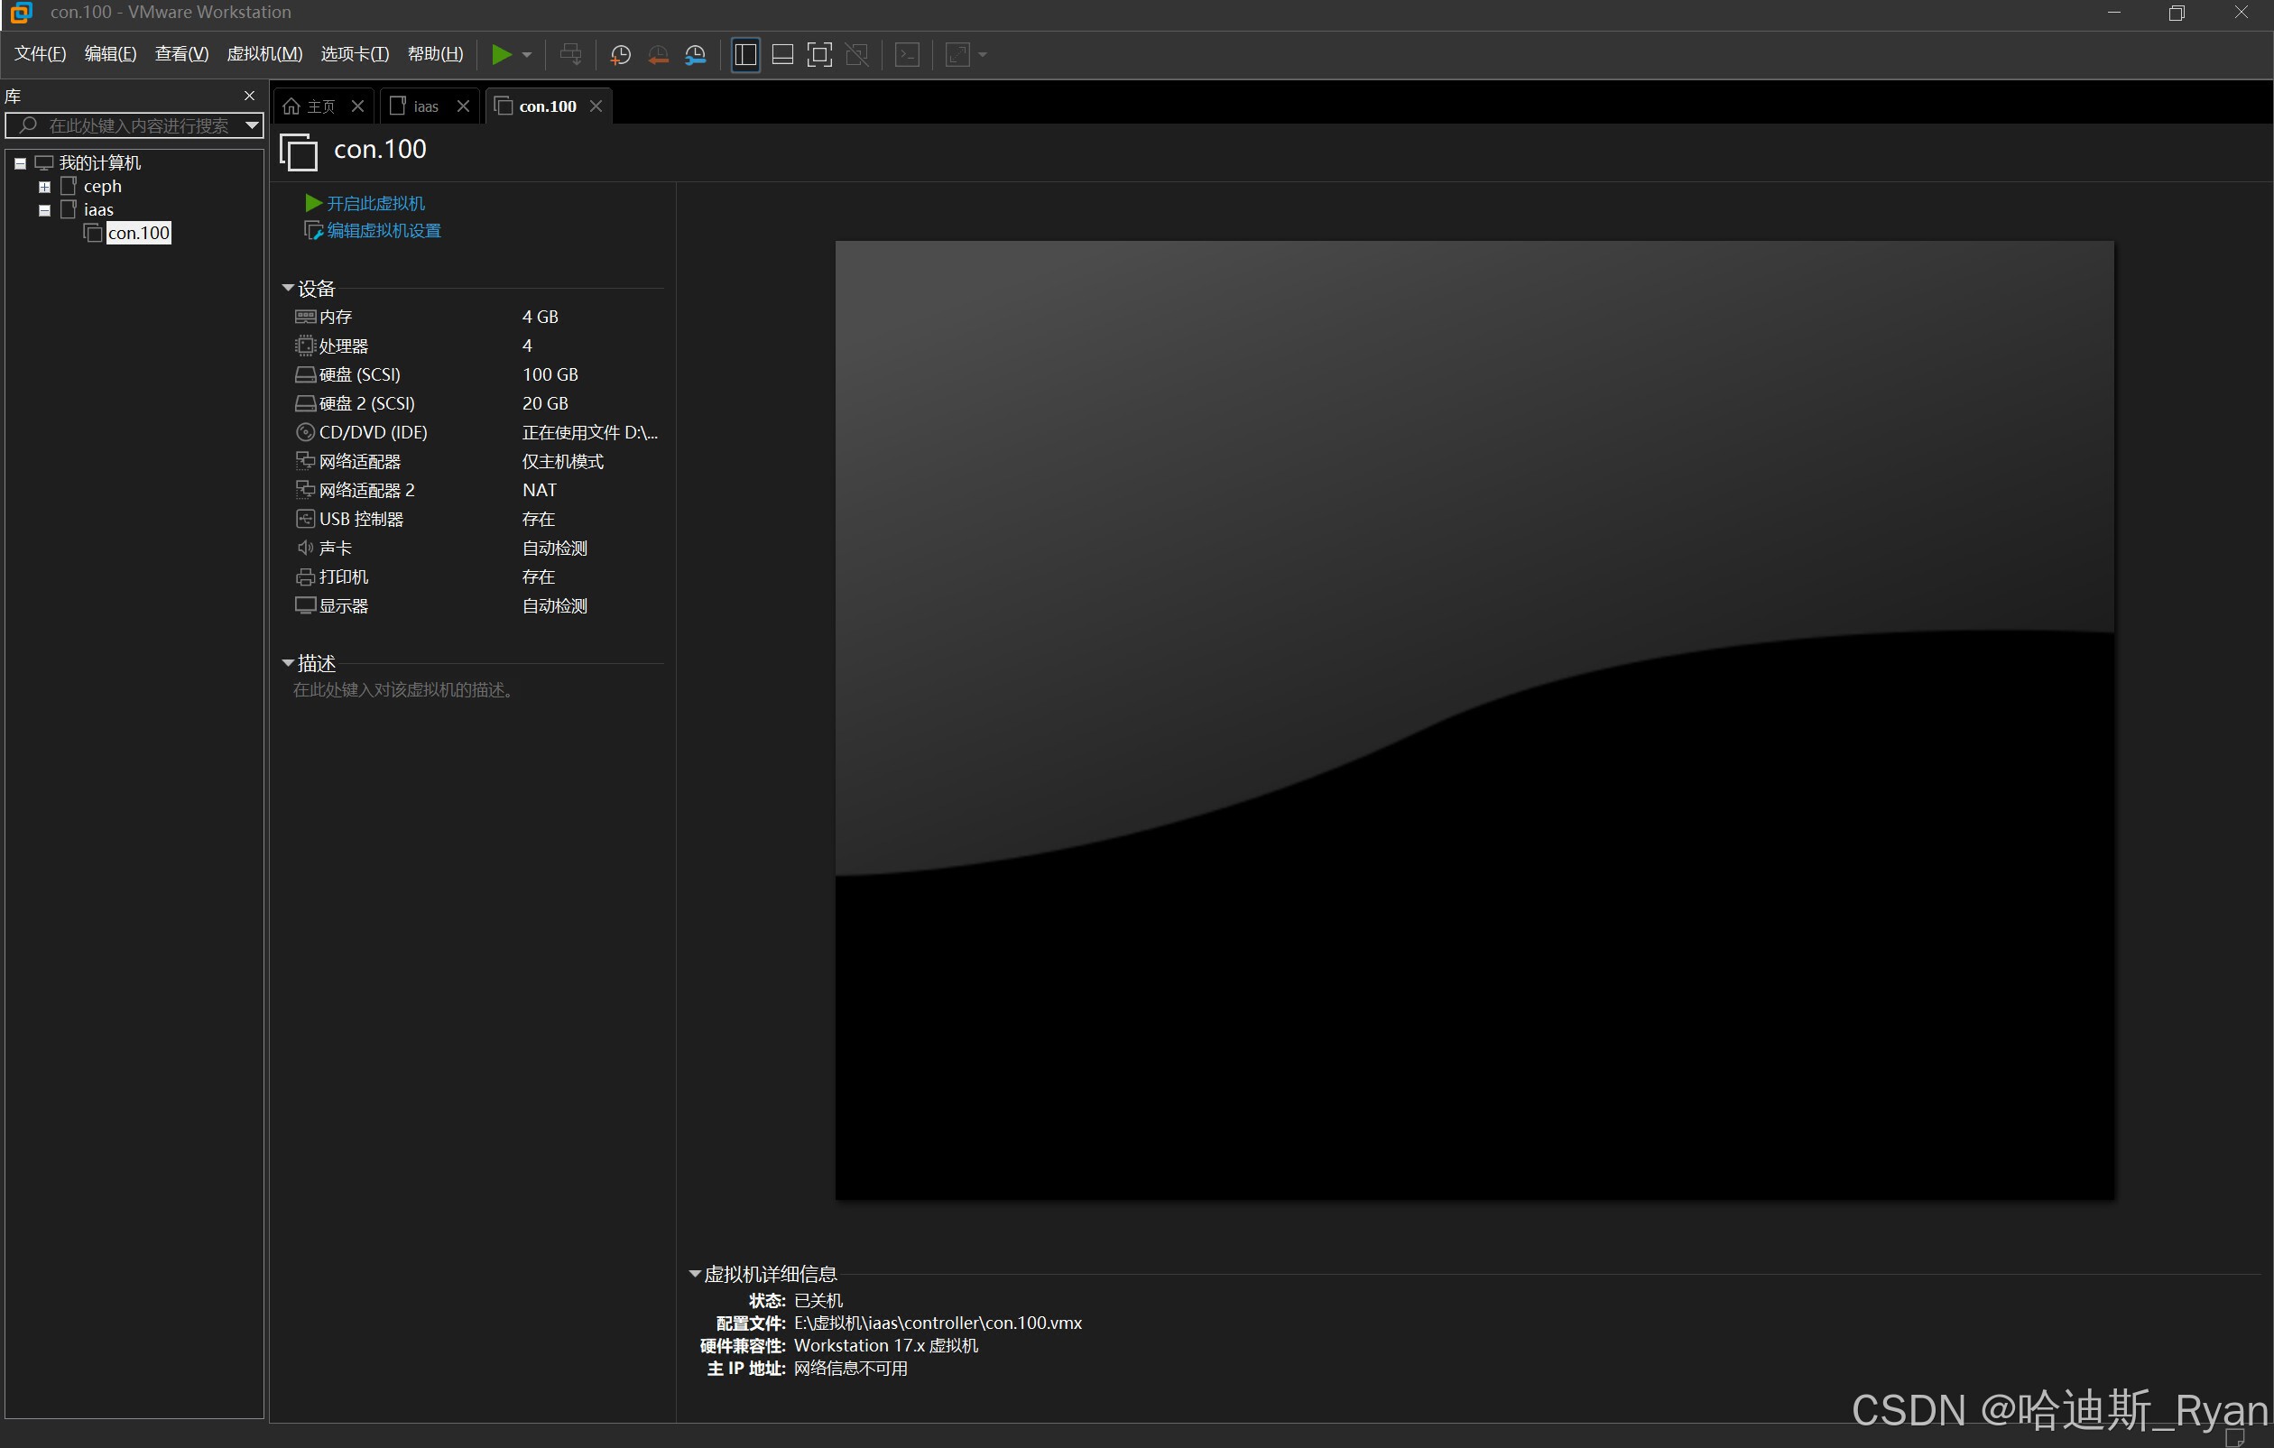This screenshot has width=2274, height=1448.
Task: Open the 编辑(E) menu
Action: coord(110,54)
